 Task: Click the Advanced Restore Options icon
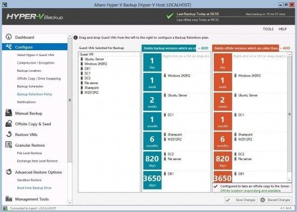click(9, 172)
